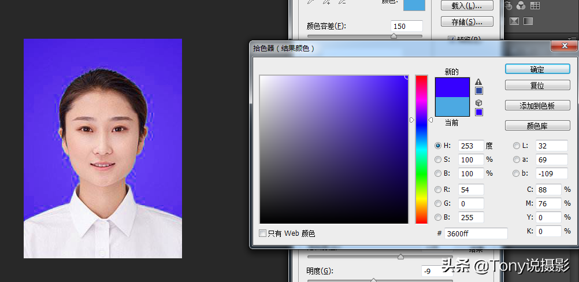Click the Selective Color crossed-square adjustment icon
This screenshot has height=282, width=579.
[514, 21]
